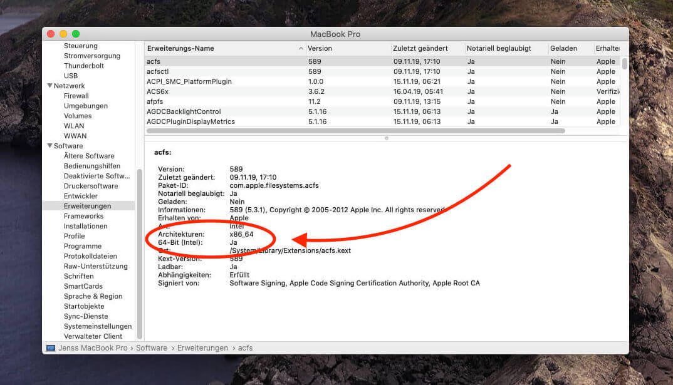This screenshot has width=673, height=385.
Task: Click Software in the path bar
Action: 152,347
